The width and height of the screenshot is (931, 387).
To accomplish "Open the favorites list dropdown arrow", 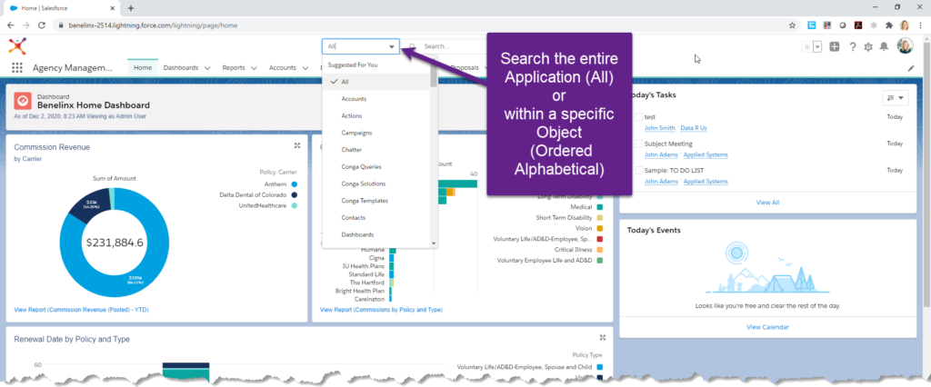I will (817, 47).
